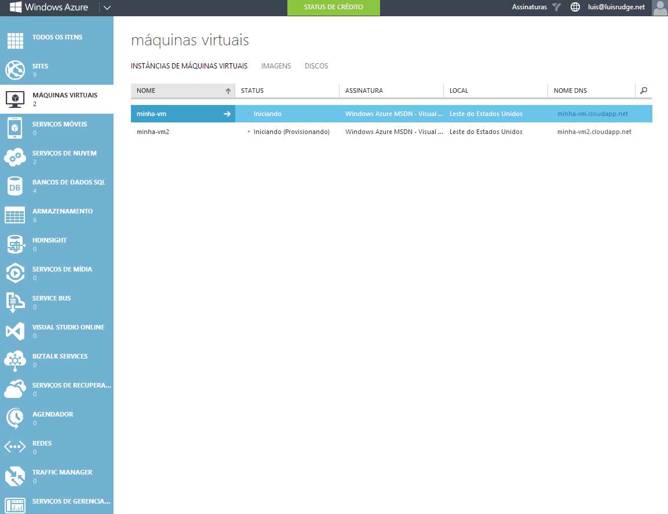This screenshot has height=514, width=668.
Task: Open the Status de Crédito button
Action: [x=334, y=7]
